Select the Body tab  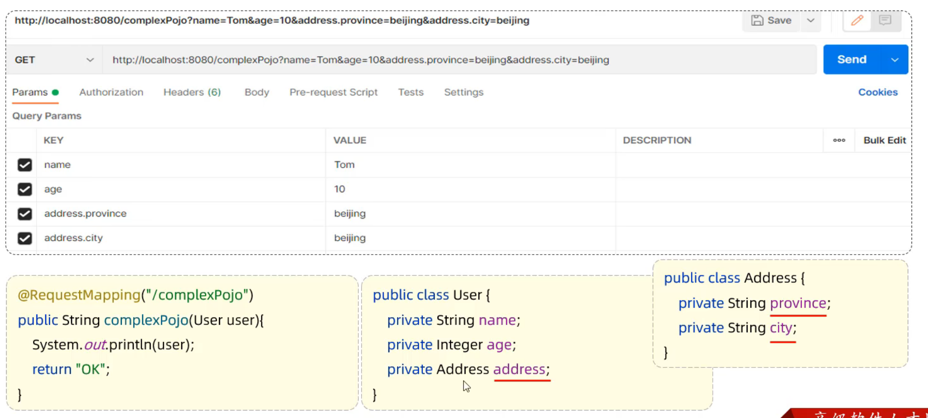coord(257,92)
